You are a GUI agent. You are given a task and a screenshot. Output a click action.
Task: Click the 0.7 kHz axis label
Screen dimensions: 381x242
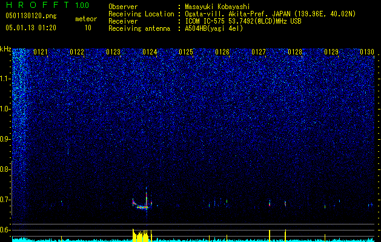5,200
